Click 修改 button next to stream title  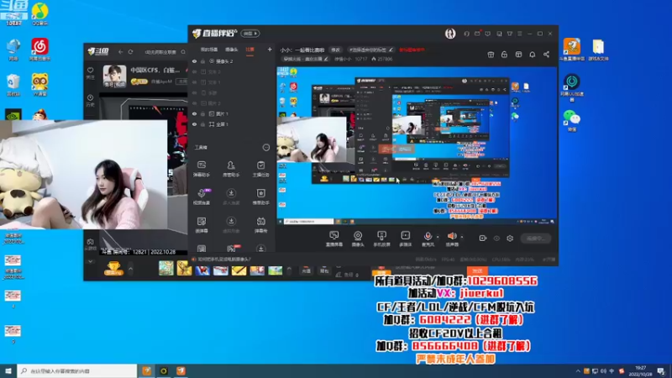(335, 50)
